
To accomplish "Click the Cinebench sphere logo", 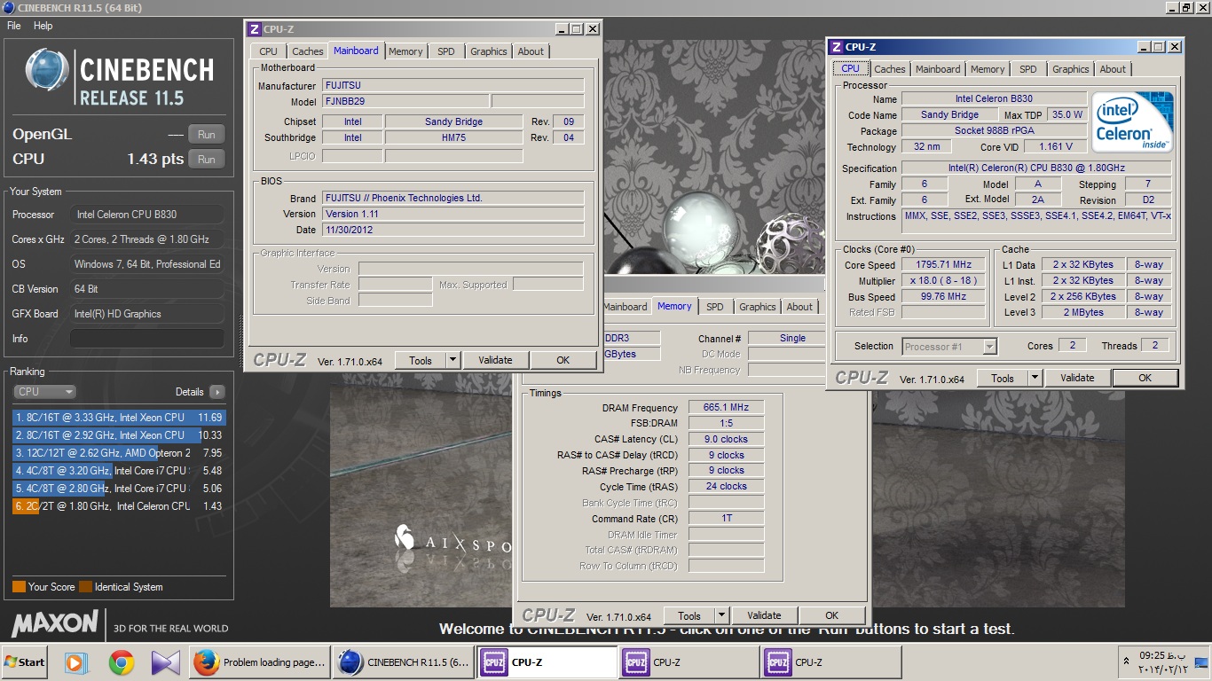I will click(46, 70).
